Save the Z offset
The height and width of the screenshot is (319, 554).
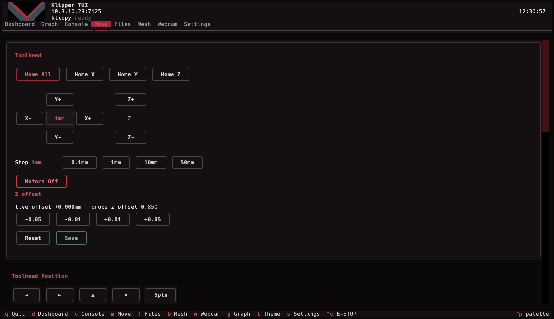pyautogui.click(x=71, y=238)
